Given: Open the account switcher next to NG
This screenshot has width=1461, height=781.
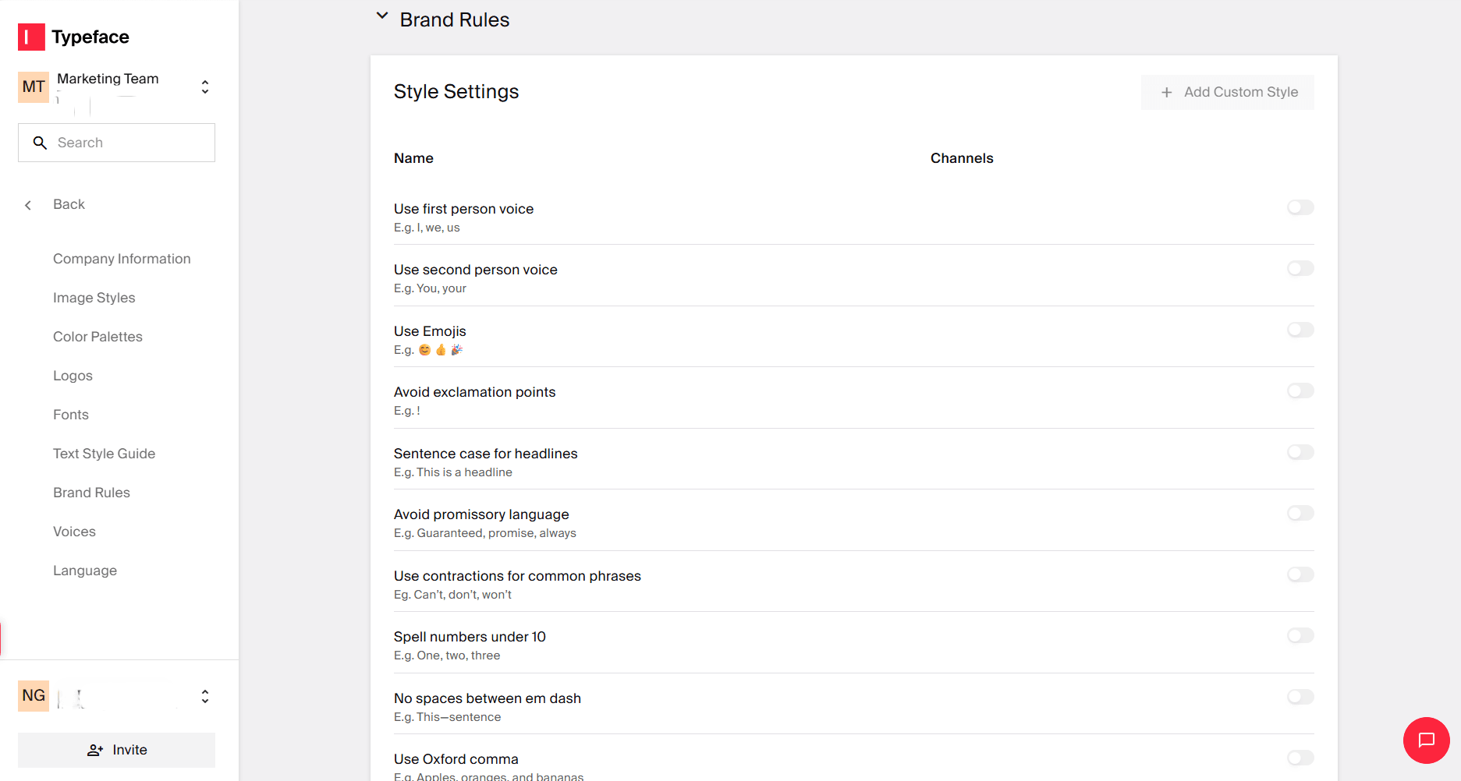Looking at the screenshot, I should coord(204,695).
